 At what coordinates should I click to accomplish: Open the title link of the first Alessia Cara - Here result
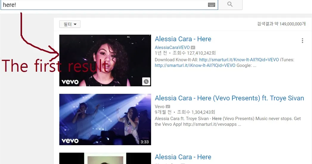coord(183,39)
